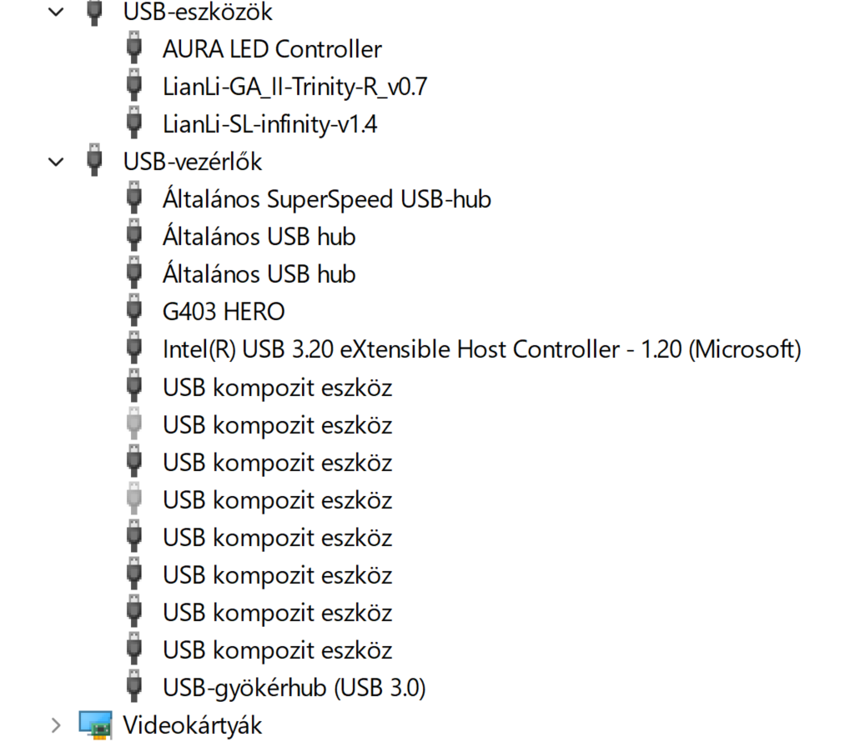Select the AURA LED Controller entry
The height and width of the screenshot is (742, 865).
[272, 49]
